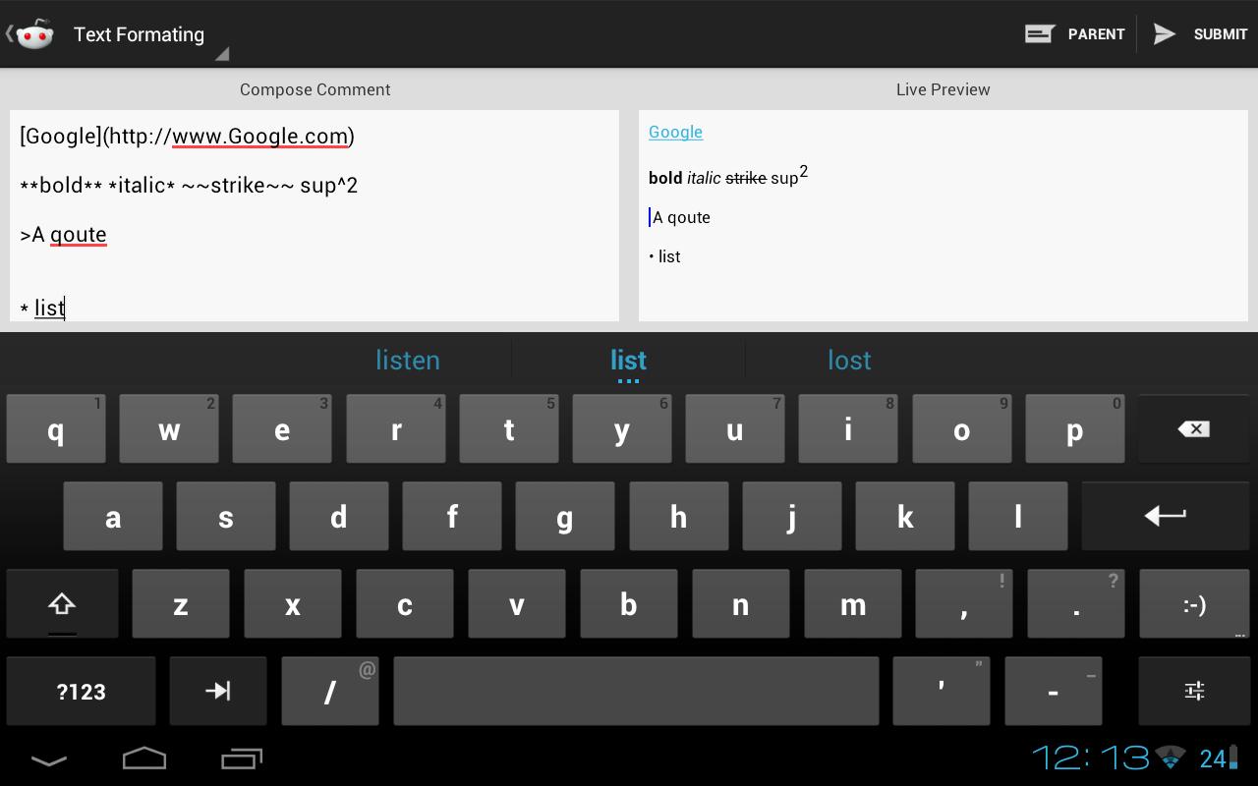Tap the f key
The height and width of the screenshot is (786, 1258).
452,516
